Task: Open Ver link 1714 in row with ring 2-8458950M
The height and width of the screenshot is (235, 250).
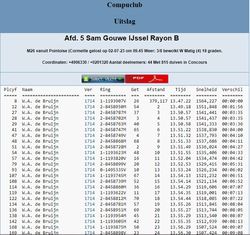Action: pyautogui.click(x=89, y=107)
